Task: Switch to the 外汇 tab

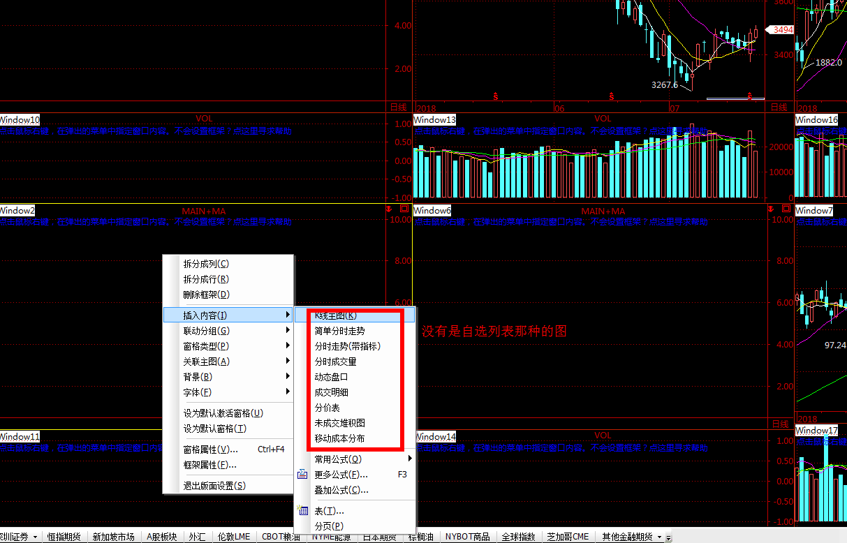Action: tap(198, 537)
